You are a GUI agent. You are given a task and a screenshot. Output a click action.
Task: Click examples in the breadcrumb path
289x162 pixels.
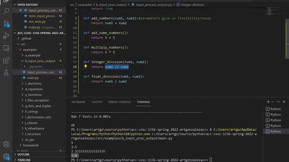85,5
